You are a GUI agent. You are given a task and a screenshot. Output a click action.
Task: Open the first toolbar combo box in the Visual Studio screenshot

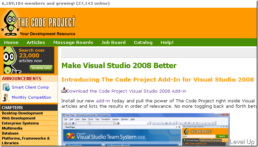83,124
